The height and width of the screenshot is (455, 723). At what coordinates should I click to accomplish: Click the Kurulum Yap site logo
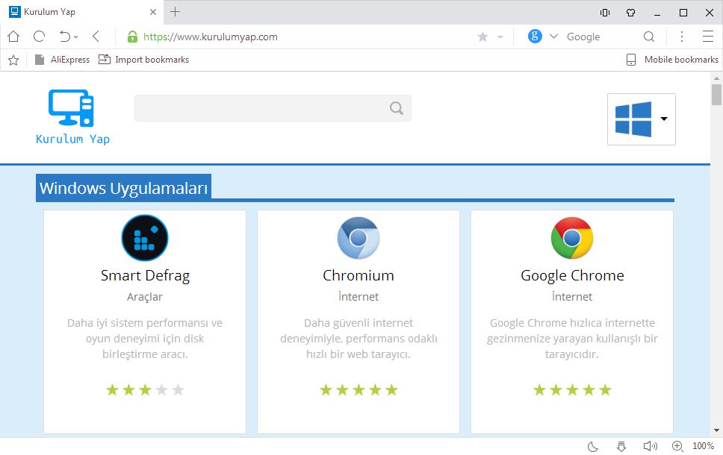point(73,117)
